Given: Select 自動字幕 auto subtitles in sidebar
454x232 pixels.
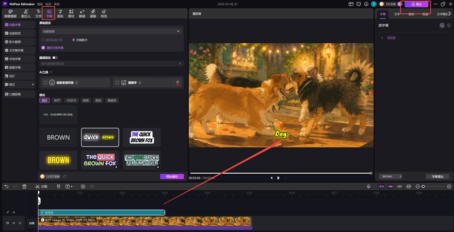Looking at the screenshot, I should tap(20, 25).
